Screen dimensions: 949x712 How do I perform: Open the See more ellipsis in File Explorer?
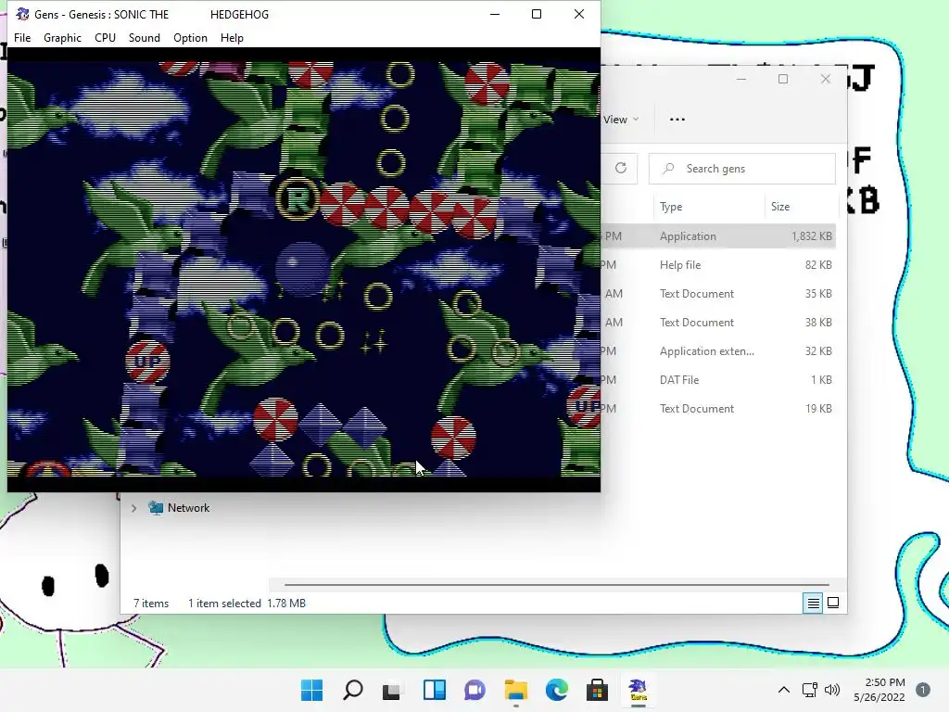(677, 120)
